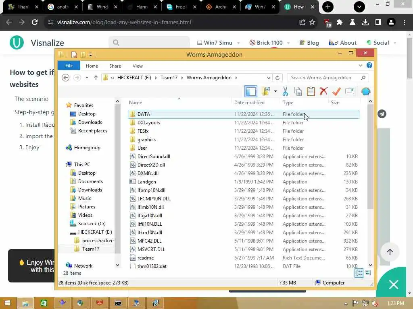This screenshot has width=413, height=309.
Task: Delete with the red X toolbar icon
Action: coord(323,91)
